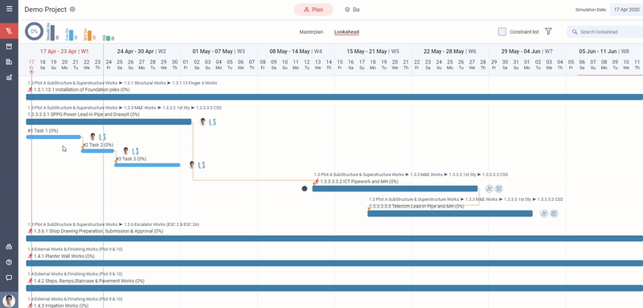Screen dimensions: 643x308
Task: Click calendar icon beside Telecom Lead-in Pipe bar
Action: [x=554, y=213]
